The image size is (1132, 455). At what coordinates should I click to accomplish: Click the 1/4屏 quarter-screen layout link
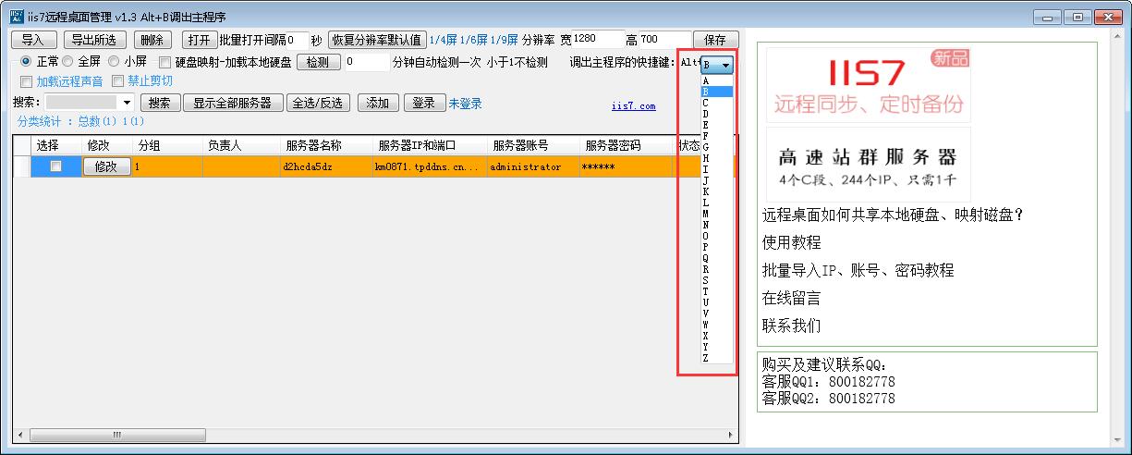[443, 40]
